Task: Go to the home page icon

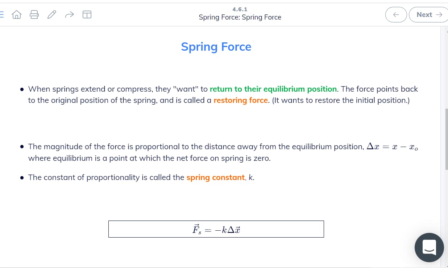Action: [17, 14]
